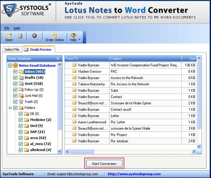211x178 pixels.
Task: Click envelope icon of Vladimir Denisov email
Action: click(74, 71)
